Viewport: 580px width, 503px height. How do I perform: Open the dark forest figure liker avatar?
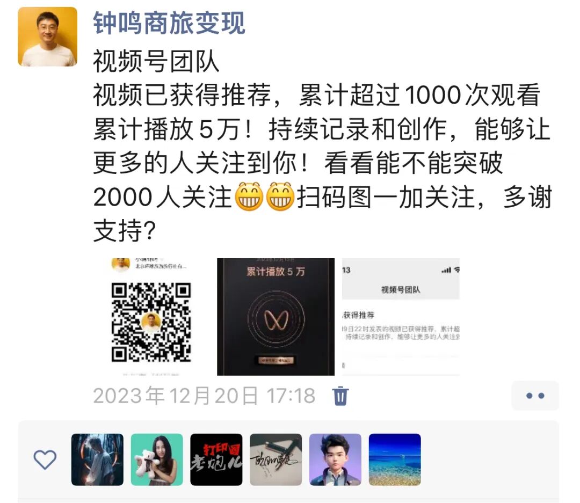click(97, 460)
